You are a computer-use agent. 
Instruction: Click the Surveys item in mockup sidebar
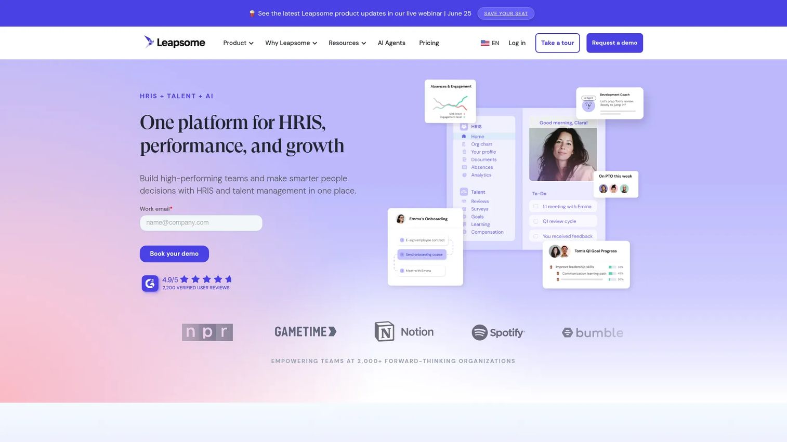pyautogui.click(x=479, y=209)
